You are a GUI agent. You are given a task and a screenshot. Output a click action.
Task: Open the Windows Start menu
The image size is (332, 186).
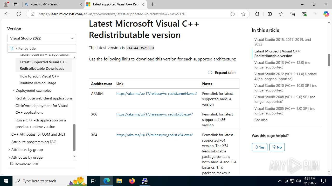6,181
